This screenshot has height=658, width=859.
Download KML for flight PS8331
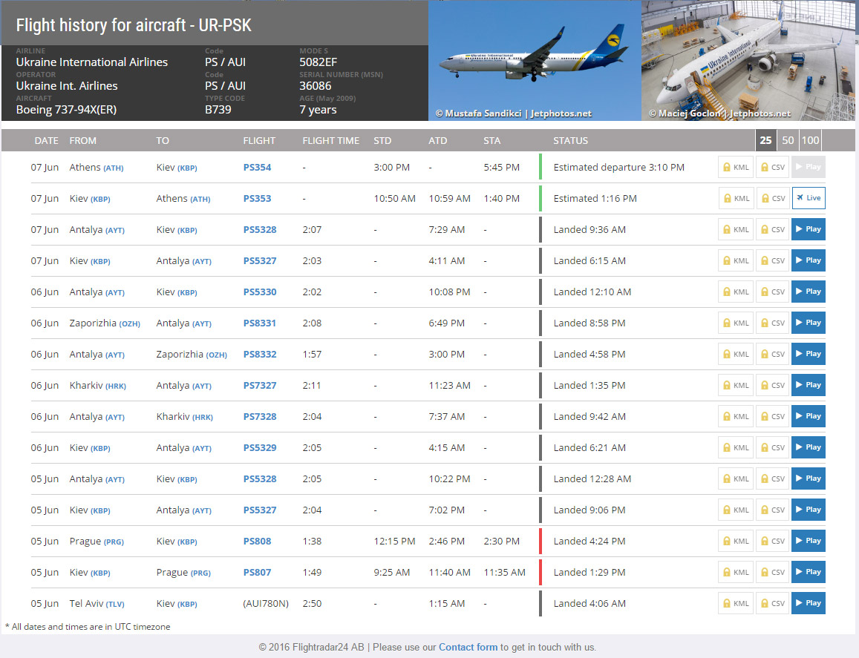[x=736, y=323]
